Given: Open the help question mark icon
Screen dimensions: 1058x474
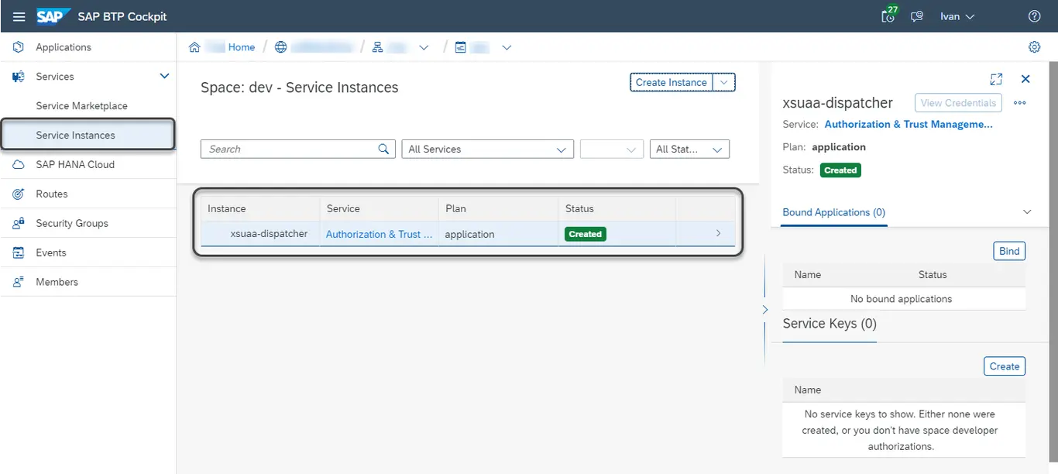Looking at the screenshot, I should 1034,16.
